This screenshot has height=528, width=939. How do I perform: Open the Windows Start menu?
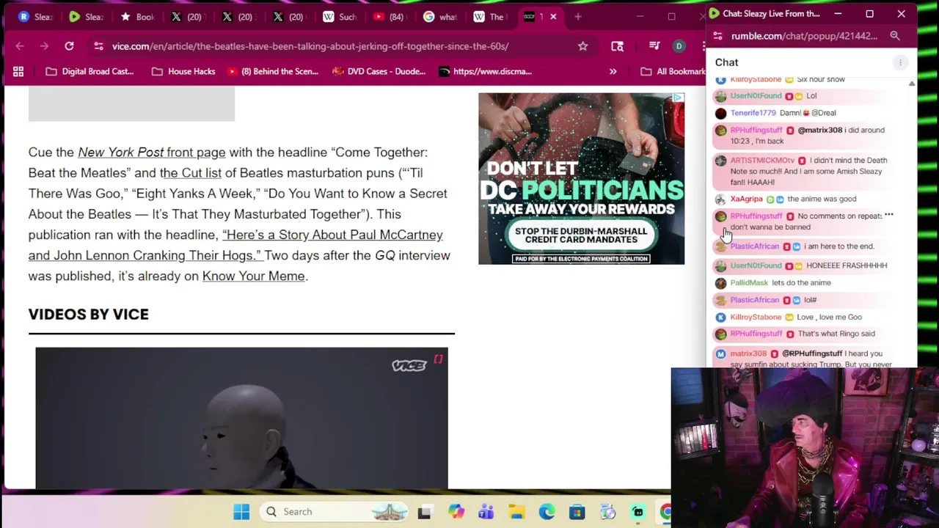point(241,512)
